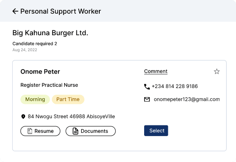Toggle the favorite star for Onome Peter
The height and width of the screenshot is (162, 236).
pos(217,71)
